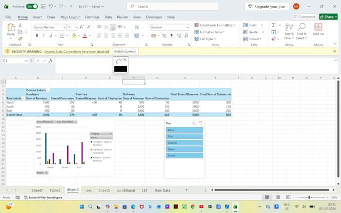
Task: Apply Italic formatting
Action: click(44, 36)
